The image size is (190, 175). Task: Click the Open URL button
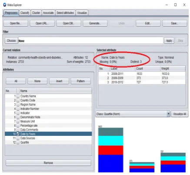(x=42, y=23)
